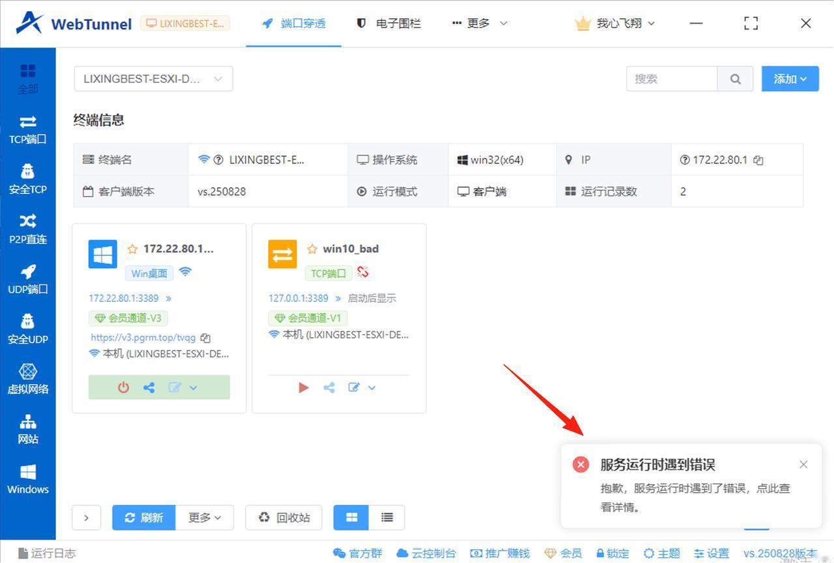This screenshot has width=834, height=563.
Task: Open the 回收站 recycle bin
Action: pos(284,517)
